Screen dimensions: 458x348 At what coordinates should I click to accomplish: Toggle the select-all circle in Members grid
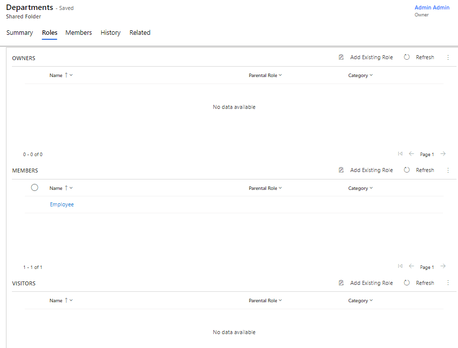click(x=34, y=187)
